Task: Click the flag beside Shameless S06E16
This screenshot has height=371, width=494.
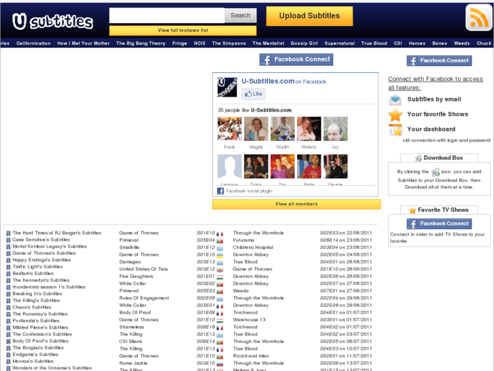Action: (219, 327)
